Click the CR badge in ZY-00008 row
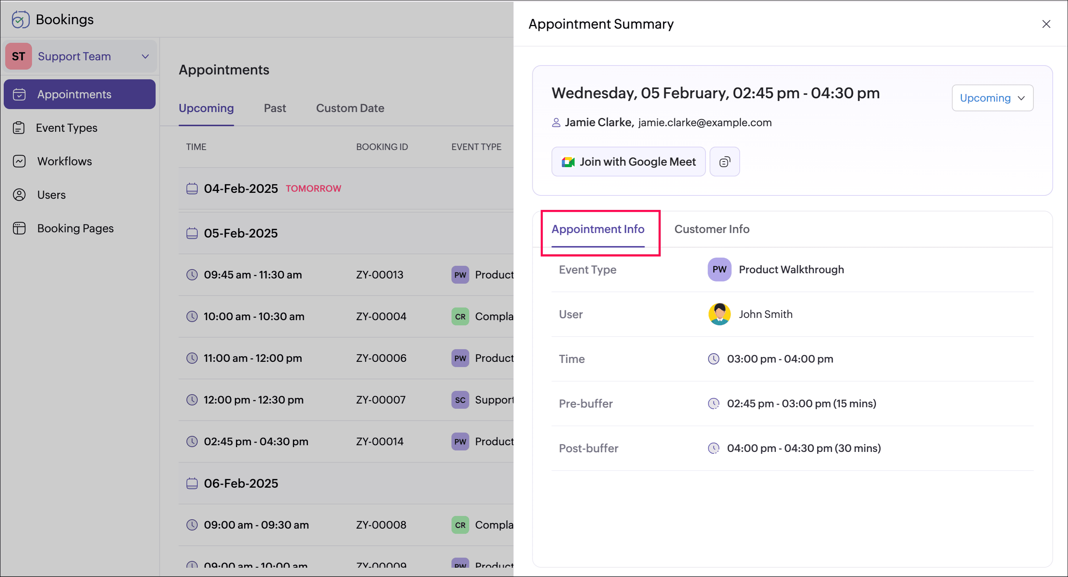Image resolution: width=1068 pixels, height=577 pixels. pyautogui.click(x=460, y=525)
